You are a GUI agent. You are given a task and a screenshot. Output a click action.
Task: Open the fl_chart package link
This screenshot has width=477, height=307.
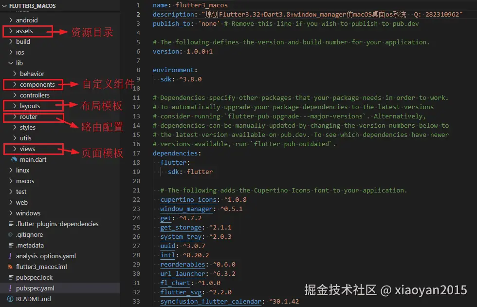[175, 283]
